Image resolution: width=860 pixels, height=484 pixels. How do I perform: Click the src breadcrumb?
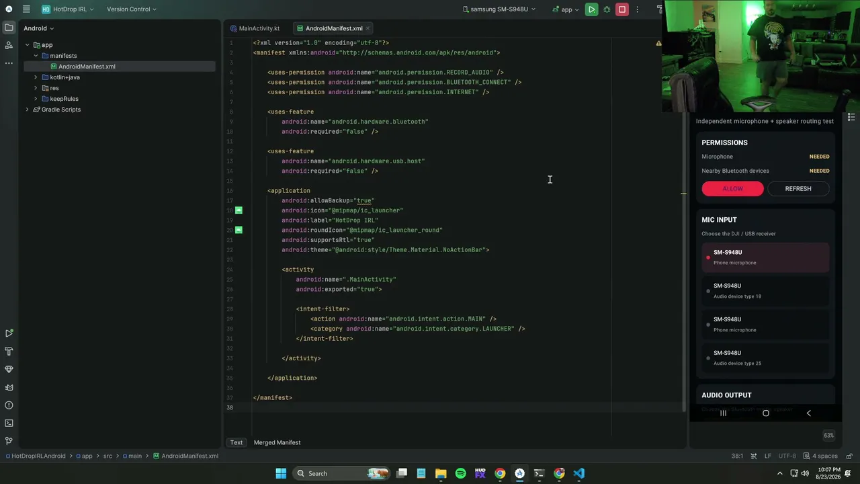[107, 456]
